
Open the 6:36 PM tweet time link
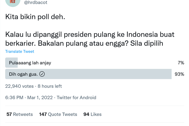coord(14,98)
